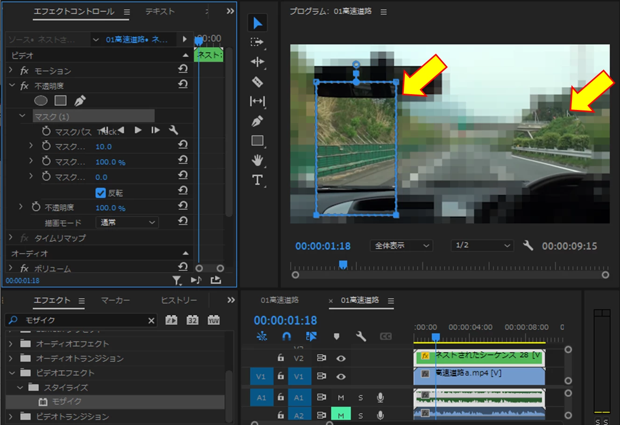Create ellipse mask under opacity

pos(41,101)
